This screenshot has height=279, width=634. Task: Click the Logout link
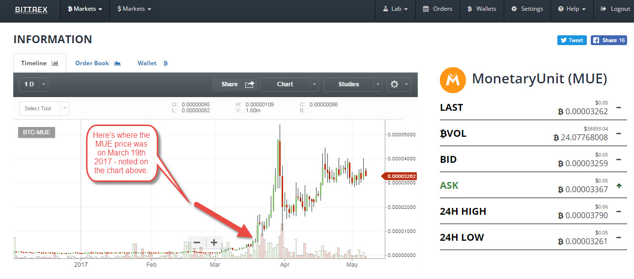615,9
